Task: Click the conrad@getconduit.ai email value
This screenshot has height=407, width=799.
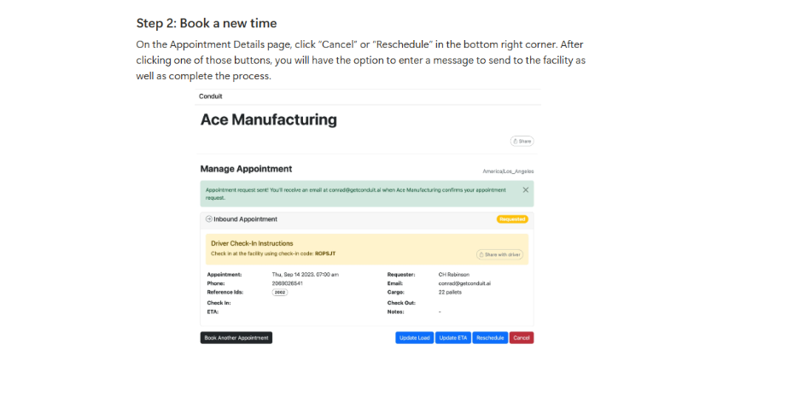Action: [x=464, y=283]
